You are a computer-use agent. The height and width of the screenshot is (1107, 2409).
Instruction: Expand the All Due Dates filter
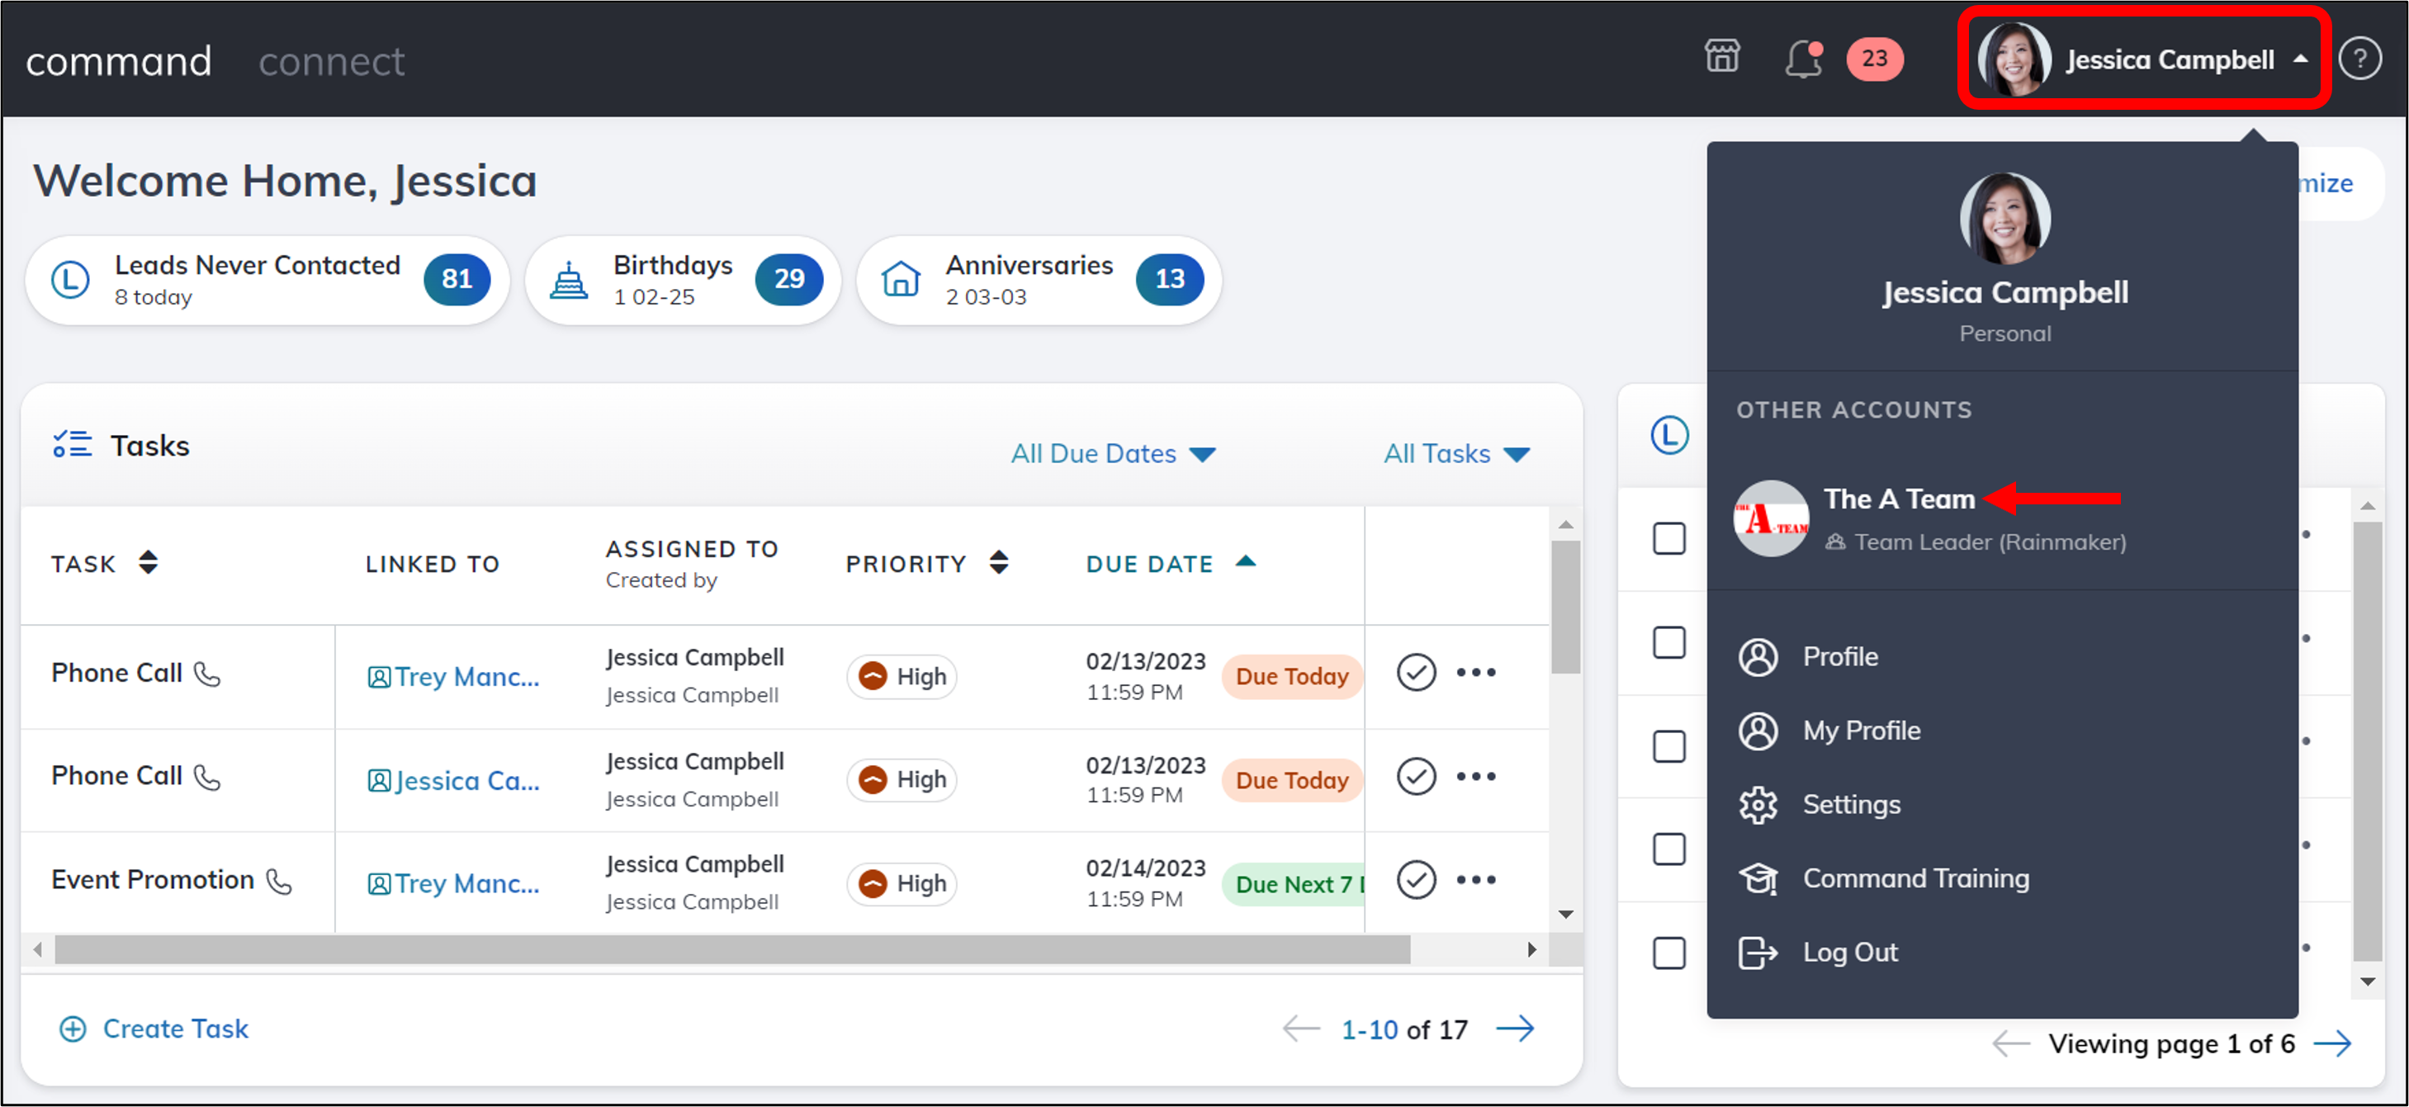coord(1112,454)
